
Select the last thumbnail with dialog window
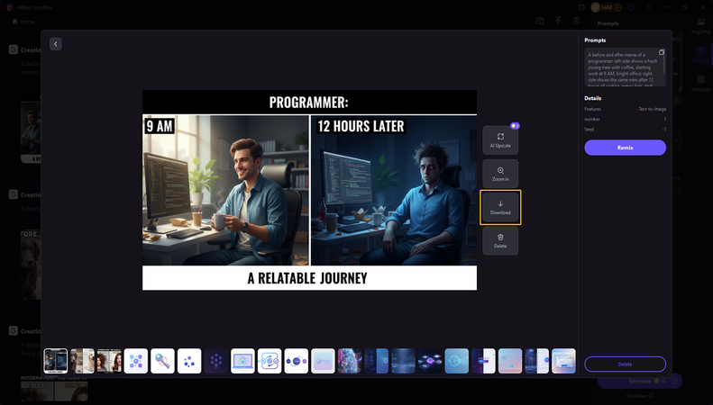(563, 361)
